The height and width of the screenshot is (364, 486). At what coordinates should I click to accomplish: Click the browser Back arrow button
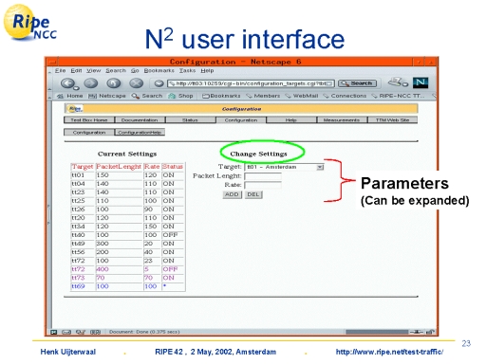[x=67, y=83]
